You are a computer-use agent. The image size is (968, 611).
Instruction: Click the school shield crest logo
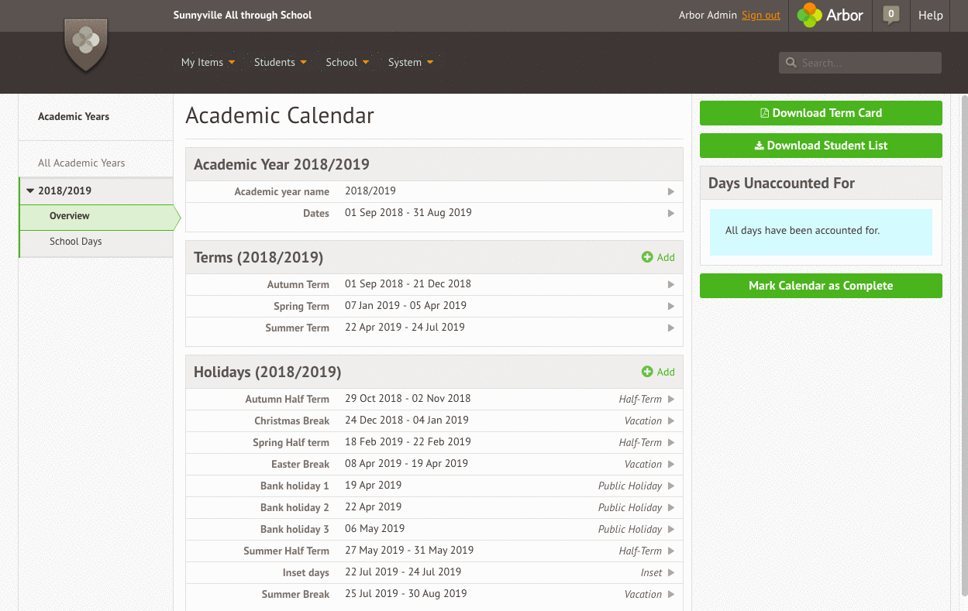[x=85, y=43]
